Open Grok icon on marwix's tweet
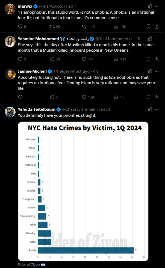165x268 pixels. (149, 6)
